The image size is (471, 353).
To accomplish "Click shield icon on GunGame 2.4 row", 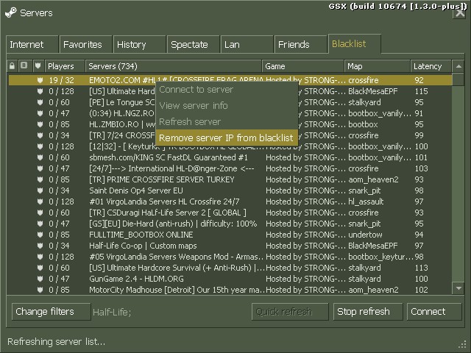I will pyautogui.click(x=40, y=279).
